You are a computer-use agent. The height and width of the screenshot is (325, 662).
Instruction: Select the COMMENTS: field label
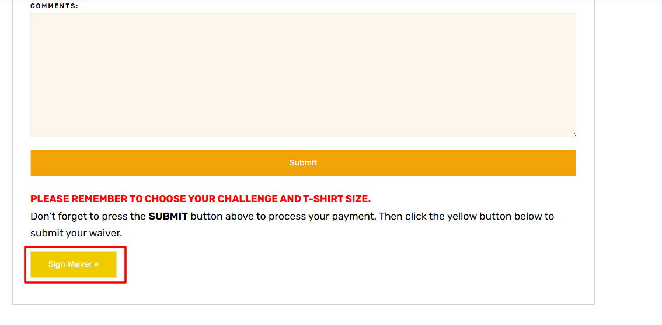54,6
